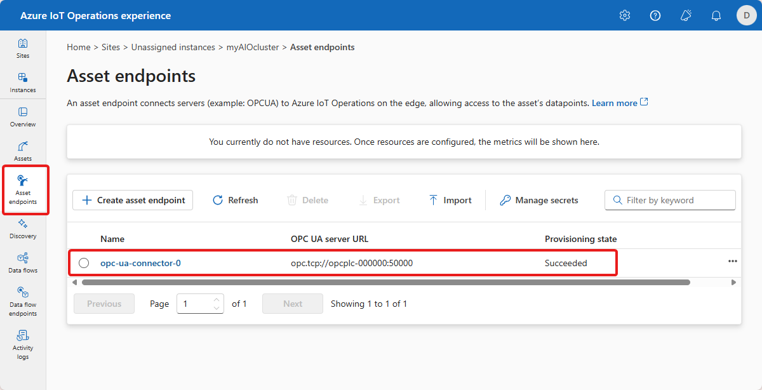Open Discovery in the sidebar
Screen dimensions: 762x390
point(23,229)
